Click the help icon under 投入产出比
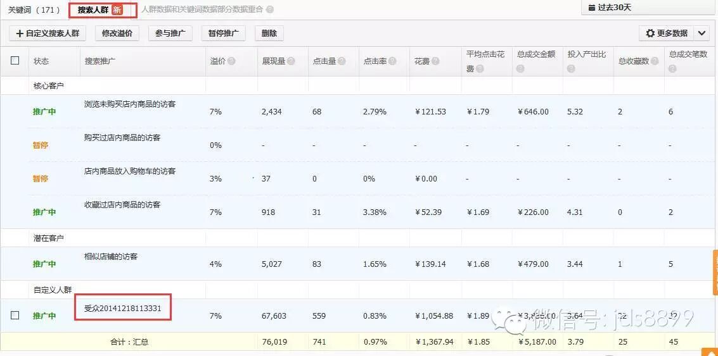 pyautogui.click(x=572, y=69)
